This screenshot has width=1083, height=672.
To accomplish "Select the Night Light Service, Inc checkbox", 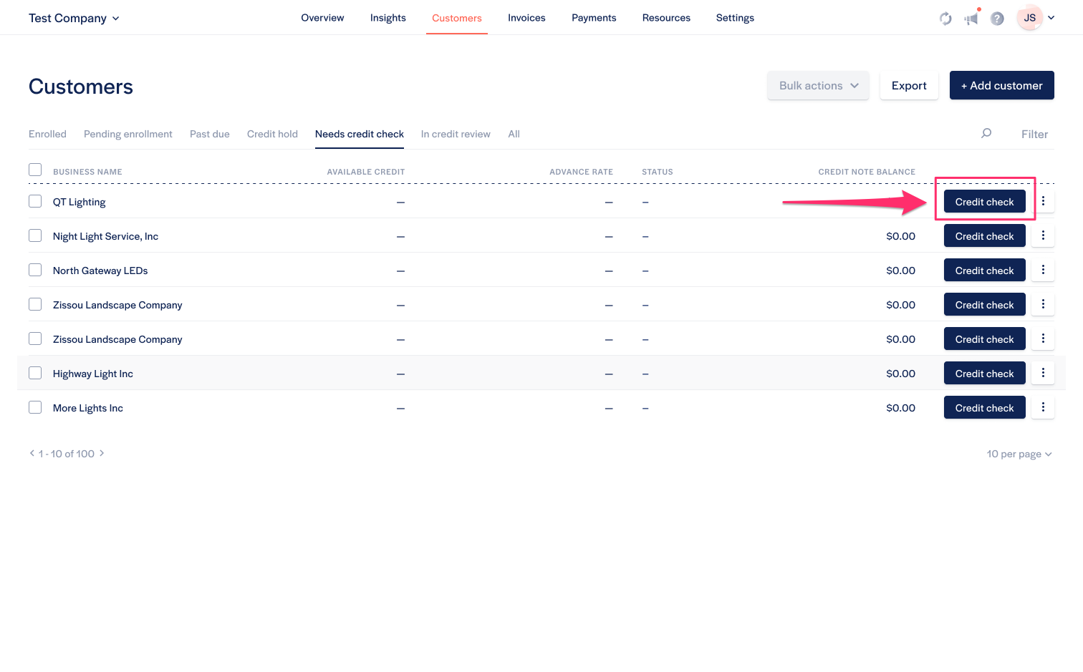I will pyautogui.click(x=35, y=235).
